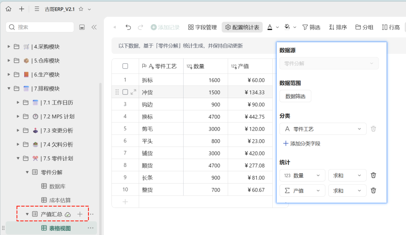Click the 数据筛选 button
The image size is (406, 235).
coord(295,96)
